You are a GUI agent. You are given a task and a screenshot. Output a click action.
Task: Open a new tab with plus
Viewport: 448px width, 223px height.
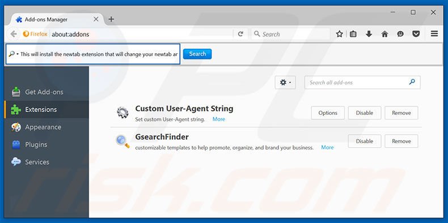(111, 19)
